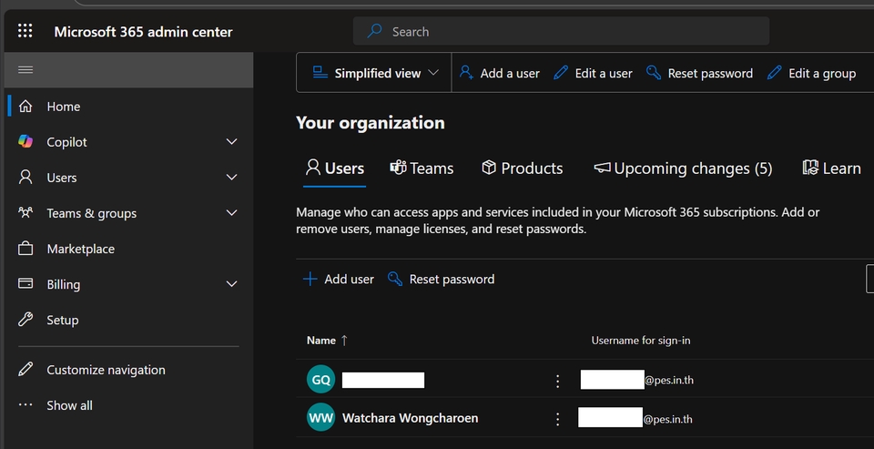Click Your organization heading

point(371,123)
